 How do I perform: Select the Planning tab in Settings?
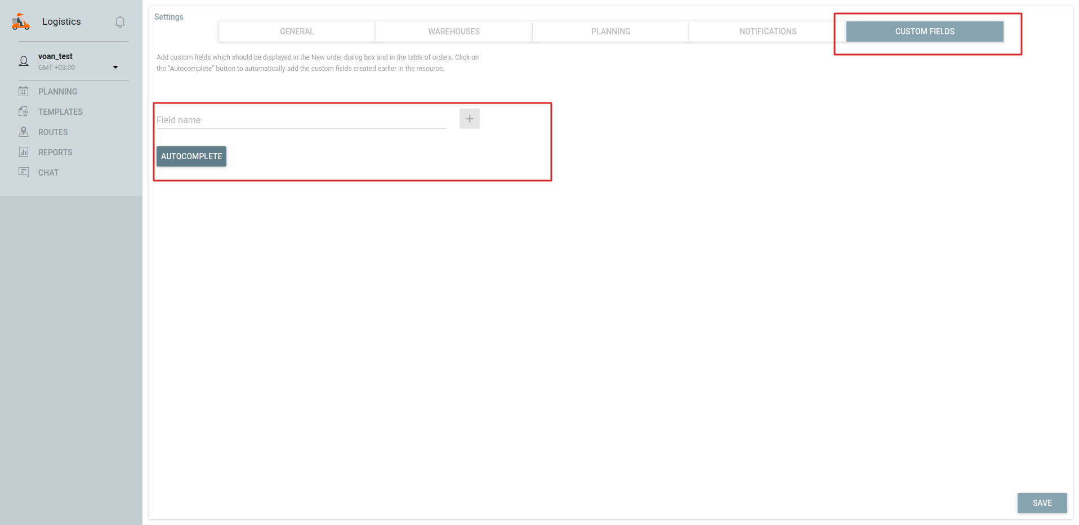(610, 32)
